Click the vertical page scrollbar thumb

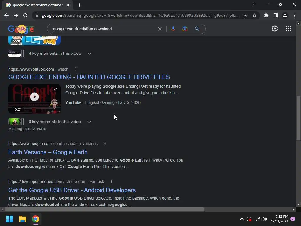point(298,118)
